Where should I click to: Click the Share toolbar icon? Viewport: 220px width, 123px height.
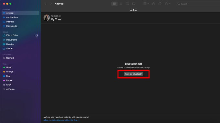[154, 4]
